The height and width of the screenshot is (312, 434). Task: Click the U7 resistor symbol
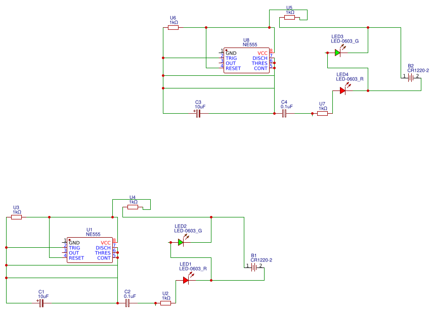[322, 113]
